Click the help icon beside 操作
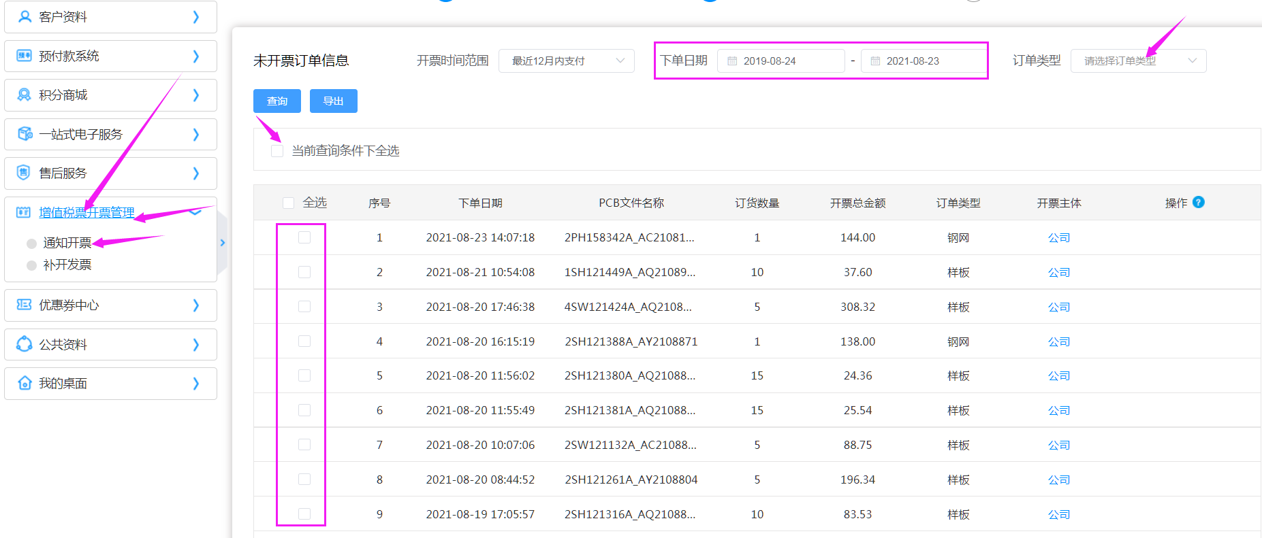1262x538 pixels. tap(1199, 202)
